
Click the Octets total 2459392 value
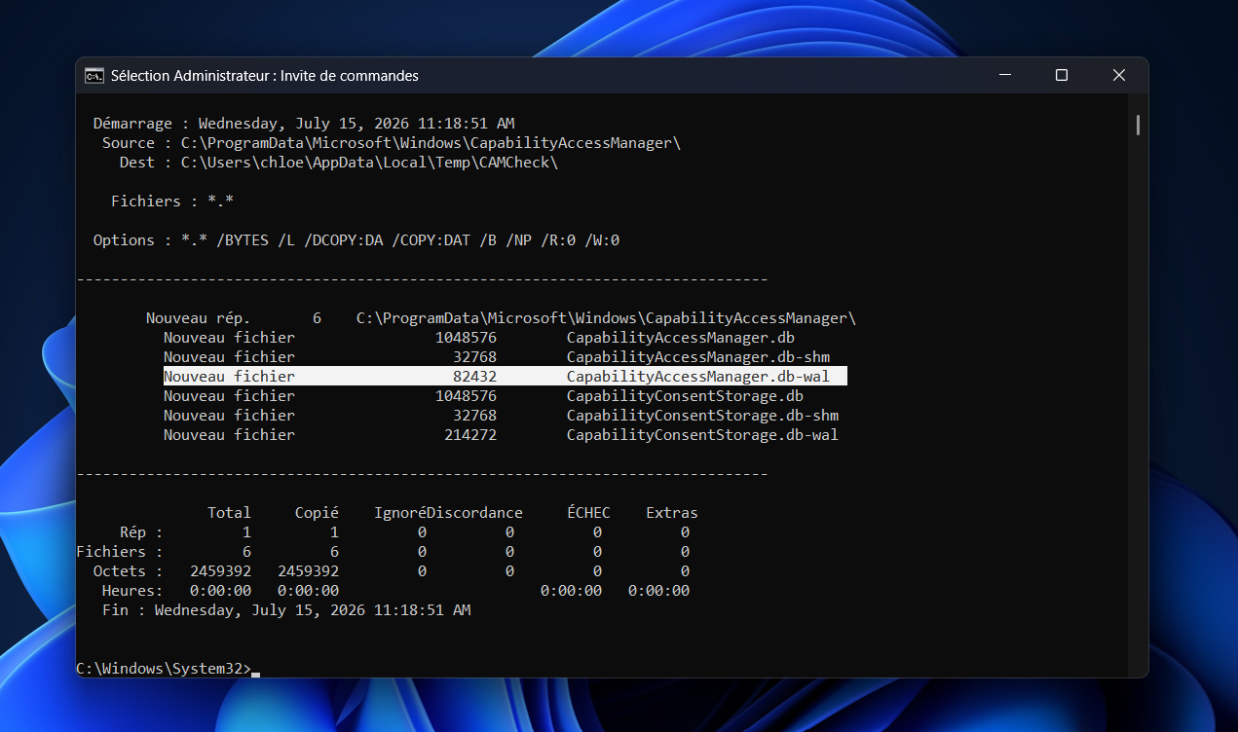click(x=220, y=571)
